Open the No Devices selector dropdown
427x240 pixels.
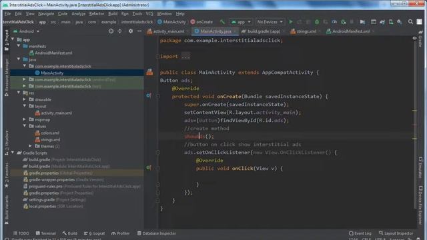coord(270,22)
